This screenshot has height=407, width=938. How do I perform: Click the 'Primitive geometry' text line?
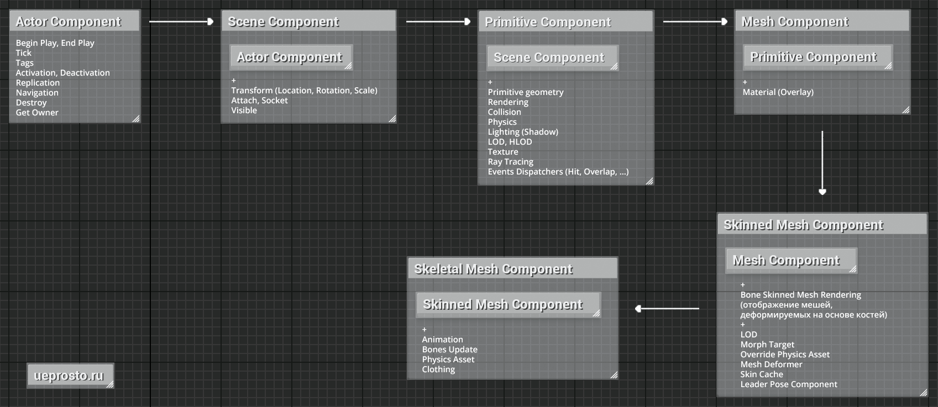[526, 92]
